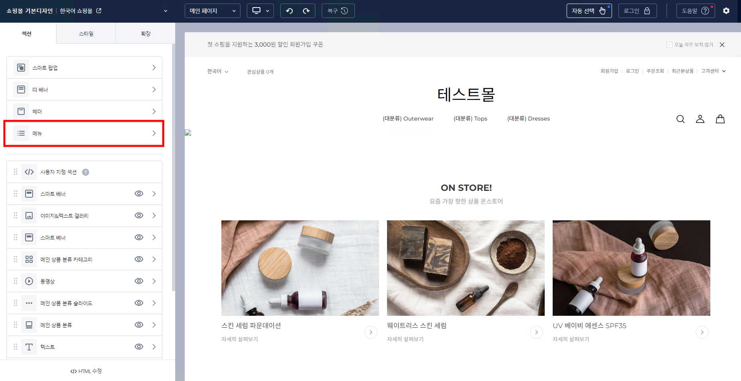Click drag handle of 텍스트 row

pyautogui.click(x=16, y=347)
